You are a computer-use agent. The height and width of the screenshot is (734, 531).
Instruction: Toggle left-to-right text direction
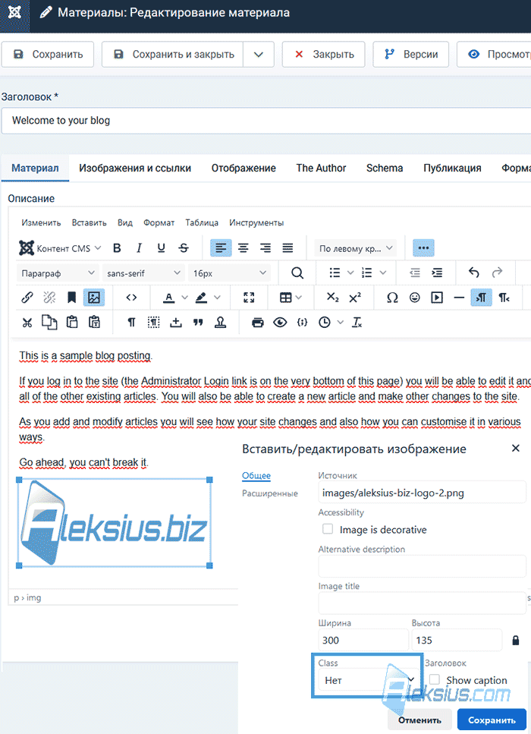tap(481, 298)
